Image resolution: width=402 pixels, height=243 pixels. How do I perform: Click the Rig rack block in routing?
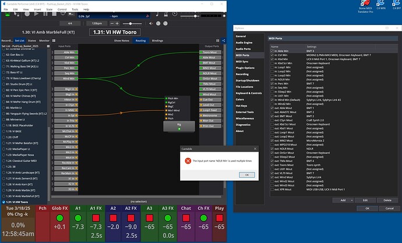[179, 126]
